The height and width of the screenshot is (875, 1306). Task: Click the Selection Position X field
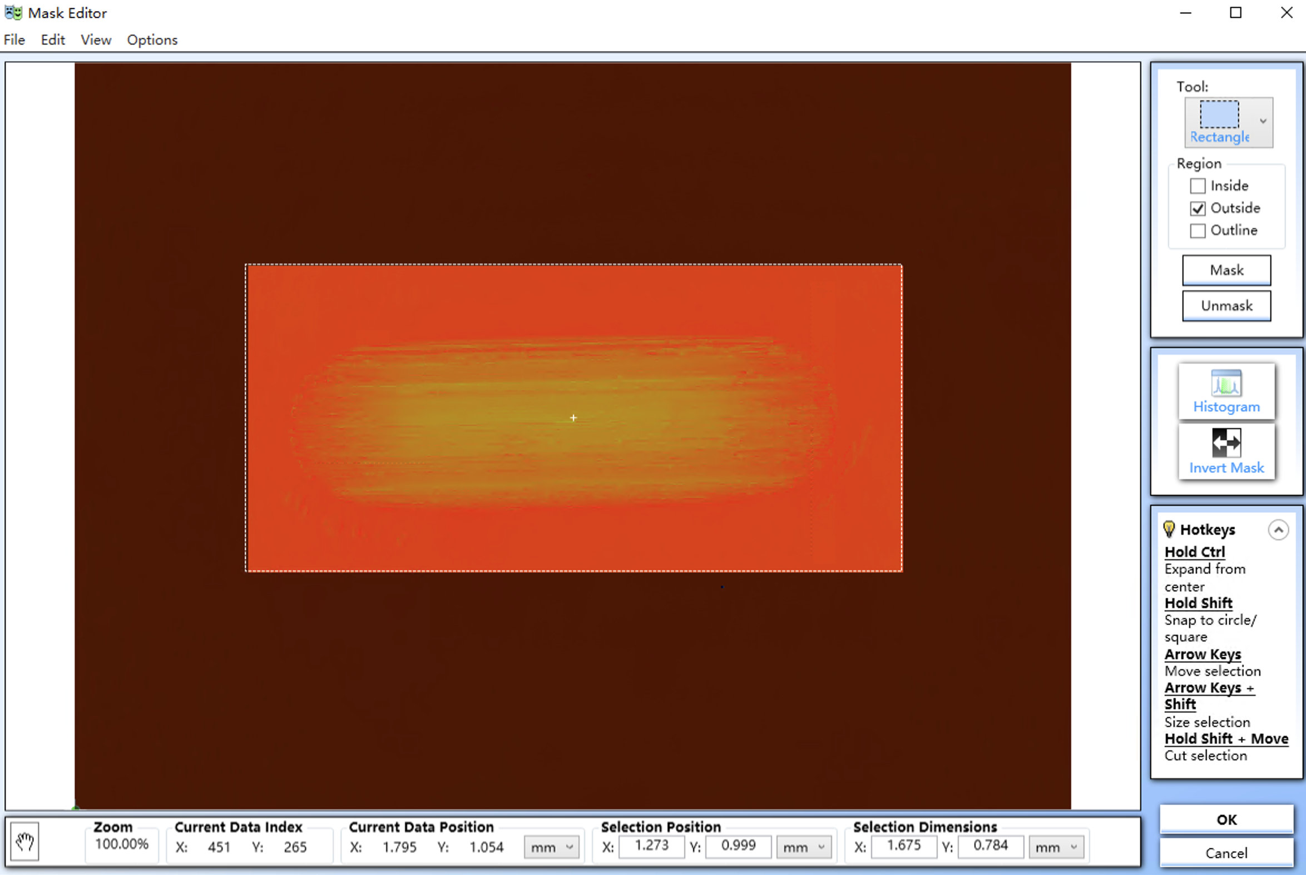tap(651, 846)
